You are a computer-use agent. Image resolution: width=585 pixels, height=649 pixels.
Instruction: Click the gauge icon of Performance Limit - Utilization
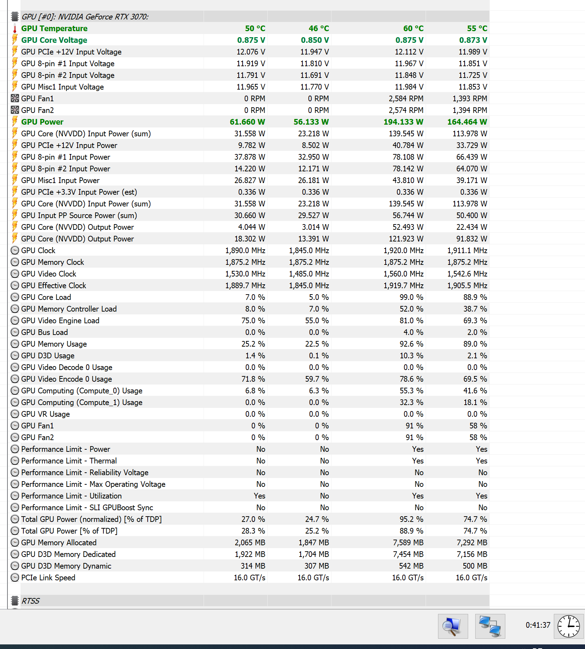[x=15, y=496]
